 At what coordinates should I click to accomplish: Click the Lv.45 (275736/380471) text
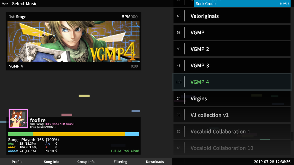pos(43,127)
